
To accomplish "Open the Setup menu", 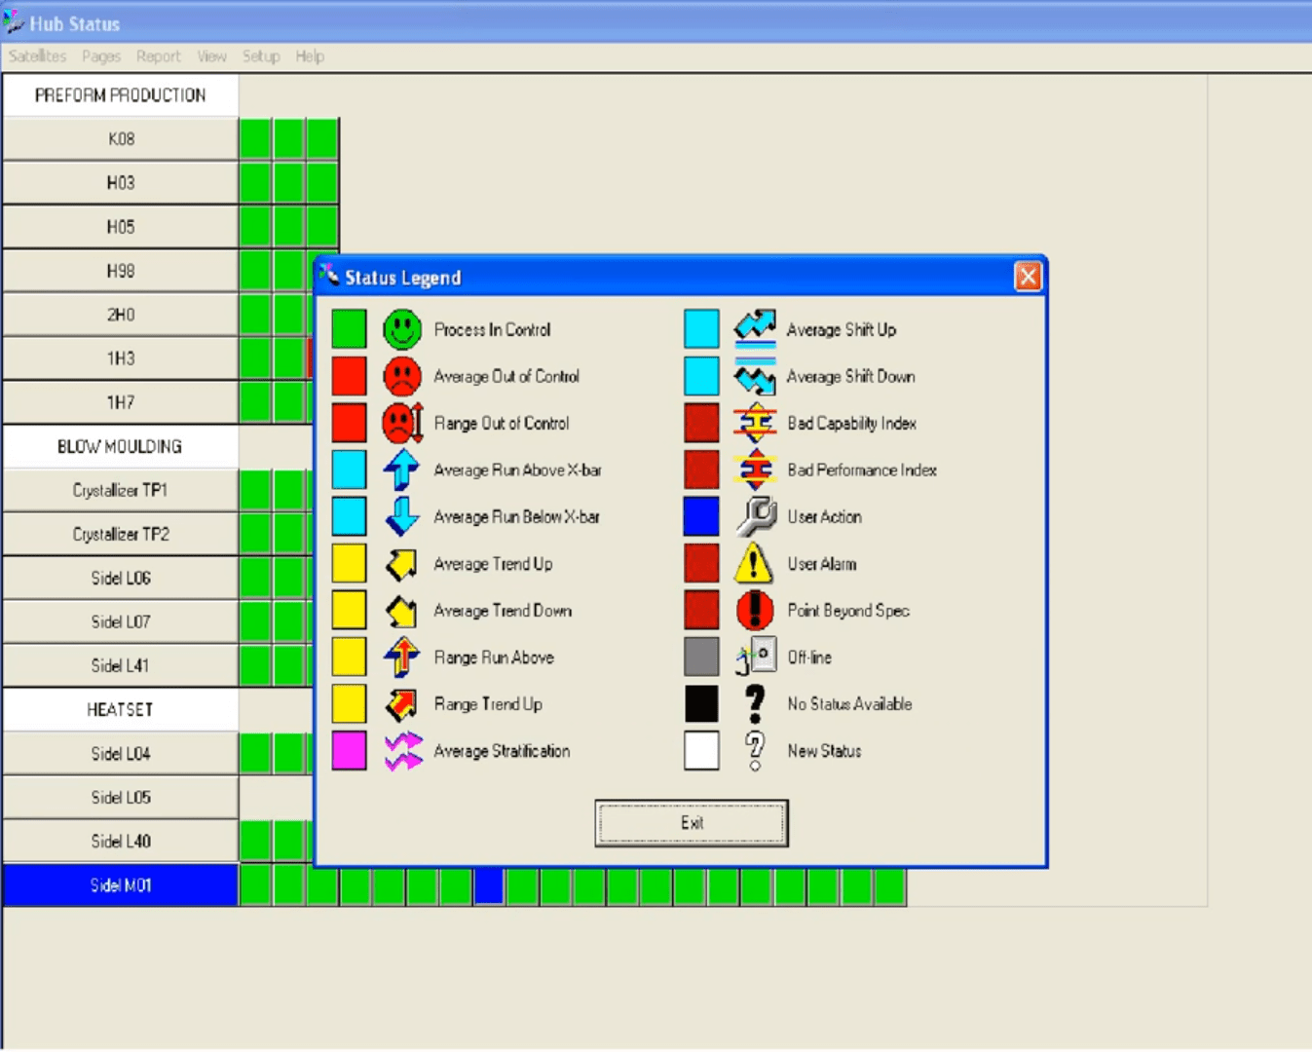I will (260, 56).
